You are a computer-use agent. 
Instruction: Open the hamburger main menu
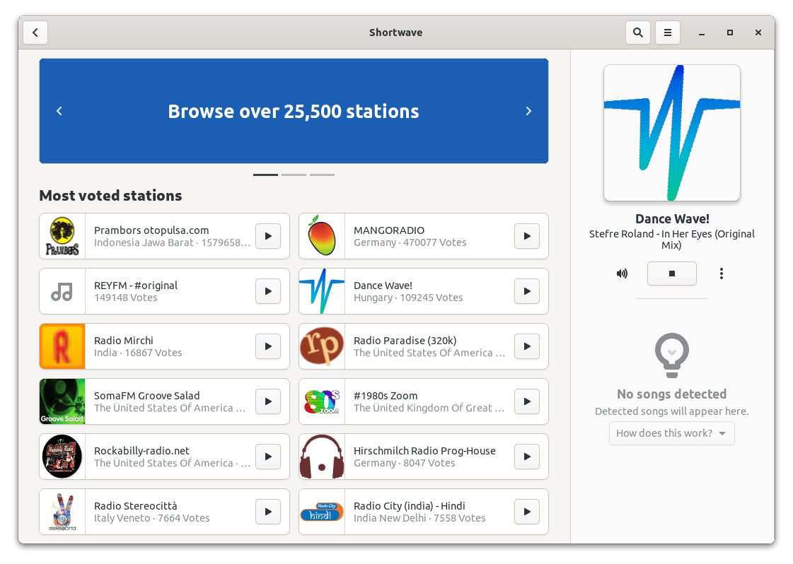click(x=668, y=33)
